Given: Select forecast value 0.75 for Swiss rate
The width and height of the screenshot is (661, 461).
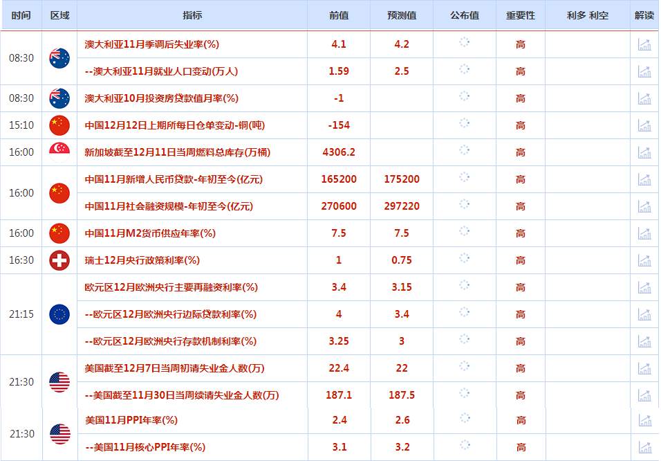Looking at the screenshot, I should point(401,260).
